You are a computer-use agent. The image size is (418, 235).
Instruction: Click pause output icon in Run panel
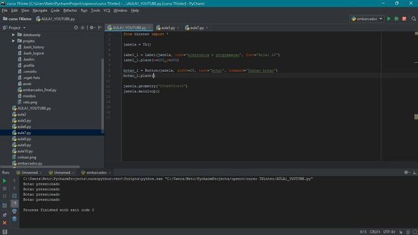5,196
